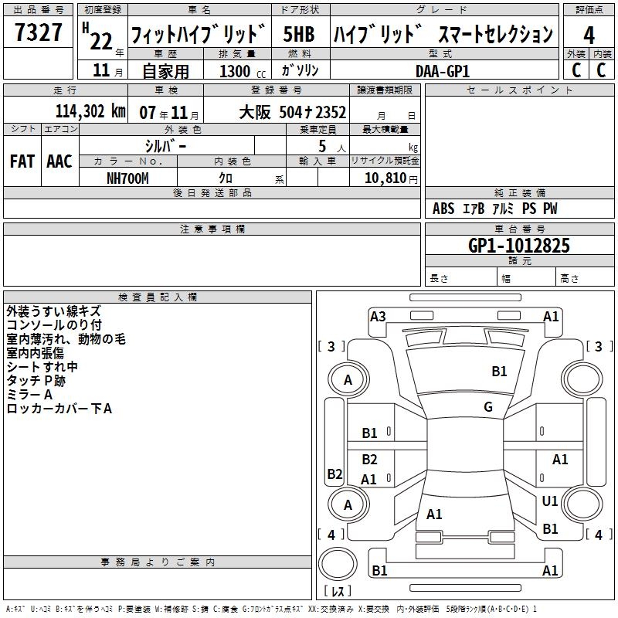Select the note シートすれ中
This screenshot has height=618, width=618.
point(42,366)
